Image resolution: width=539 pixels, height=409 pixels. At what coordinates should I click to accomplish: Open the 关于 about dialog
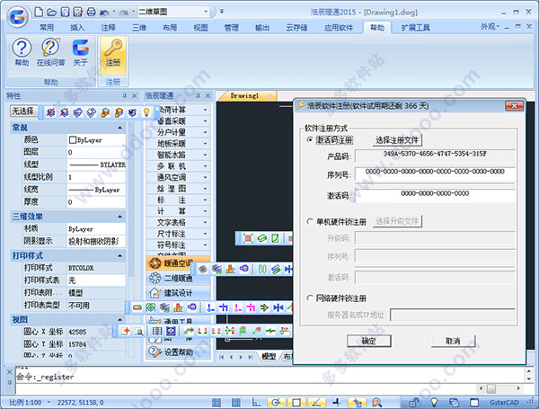81,53
